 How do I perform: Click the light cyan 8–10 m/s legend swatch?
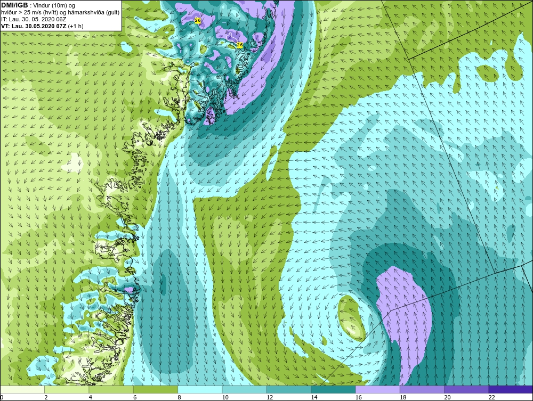pyautogui.click(x=200, y=389)
